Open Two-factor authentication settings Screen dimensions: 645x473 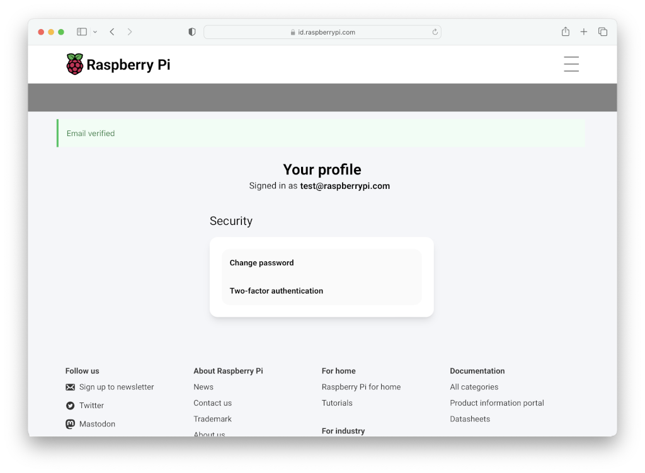(276, 291)
